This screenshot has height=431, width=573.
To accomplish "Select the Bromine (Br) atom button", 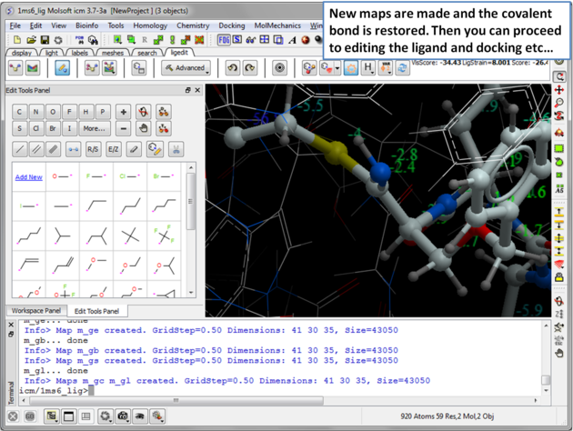I will [x=54, y=129].
